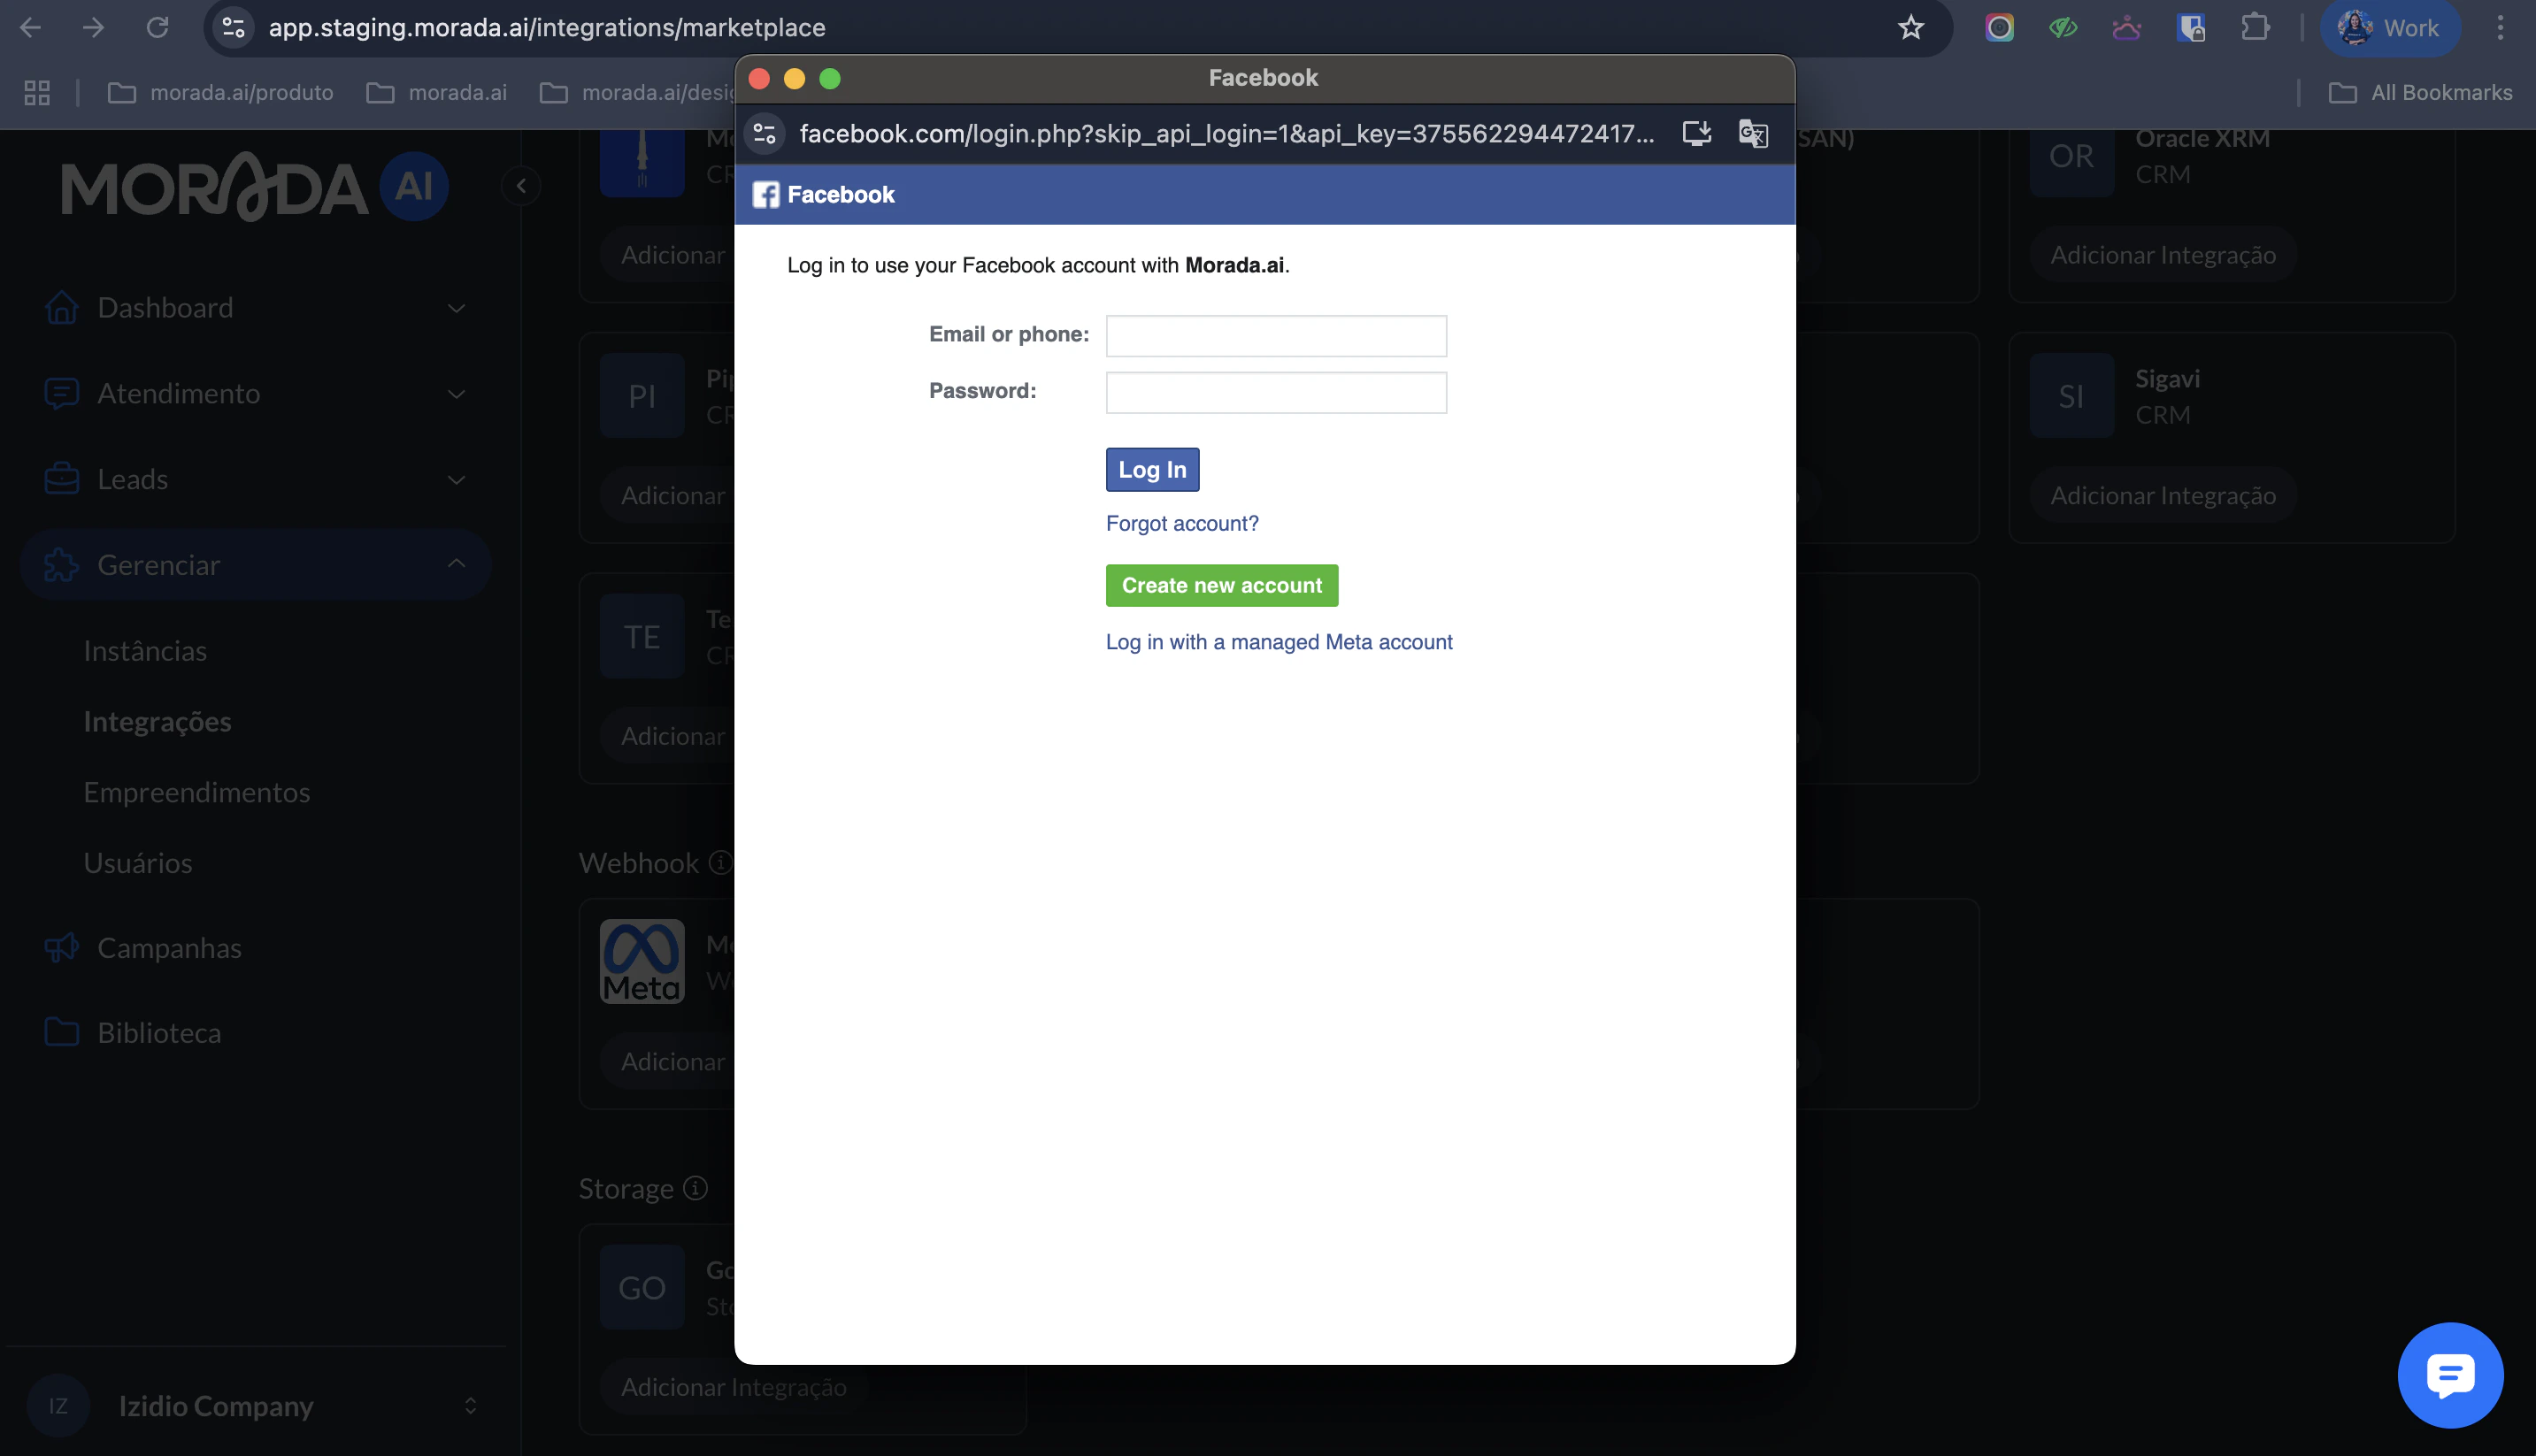Open the morada.ai/produto bookmarks folder
This screenshot has height=1456, width=2536.
tap(221, 92)
